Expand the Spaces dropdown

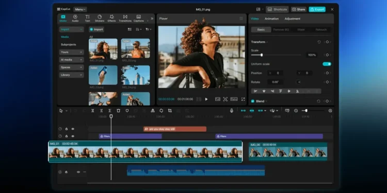[x=72, y=67]
